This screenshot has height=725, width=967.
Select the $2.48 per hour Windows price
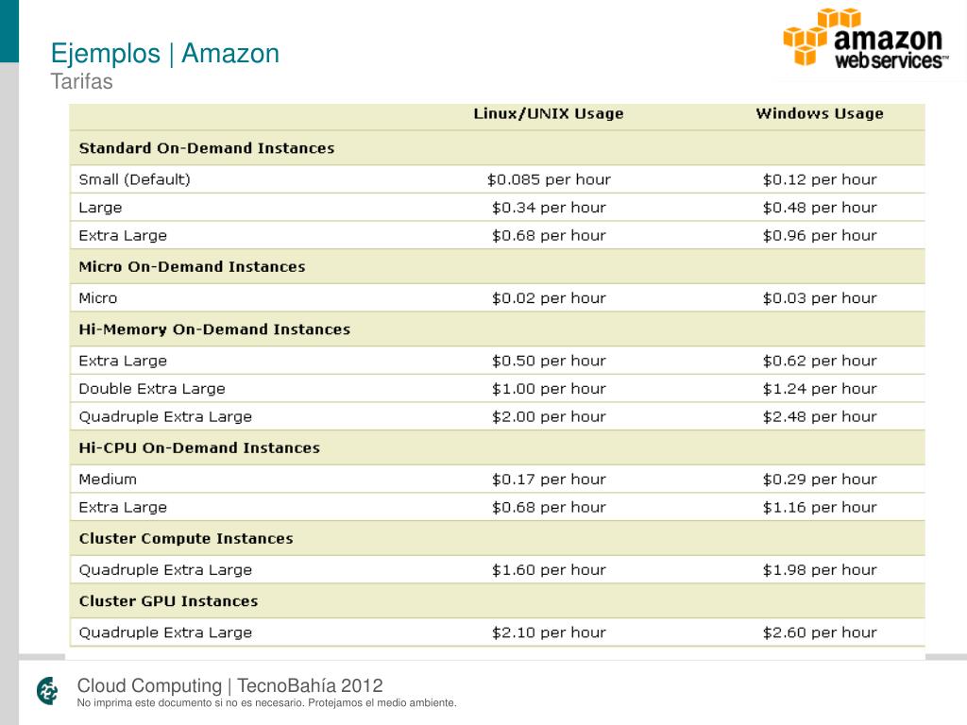click(x=820, y=416)
